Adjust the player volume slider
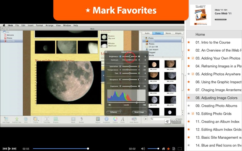 [x=153, y=149]
